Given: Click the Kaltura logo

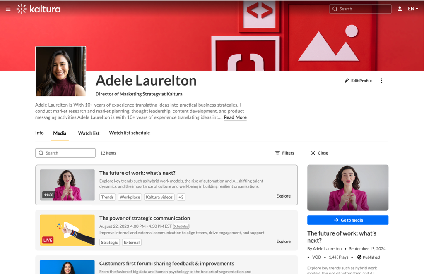Looking at the screenshot, I should pos(39,9).
